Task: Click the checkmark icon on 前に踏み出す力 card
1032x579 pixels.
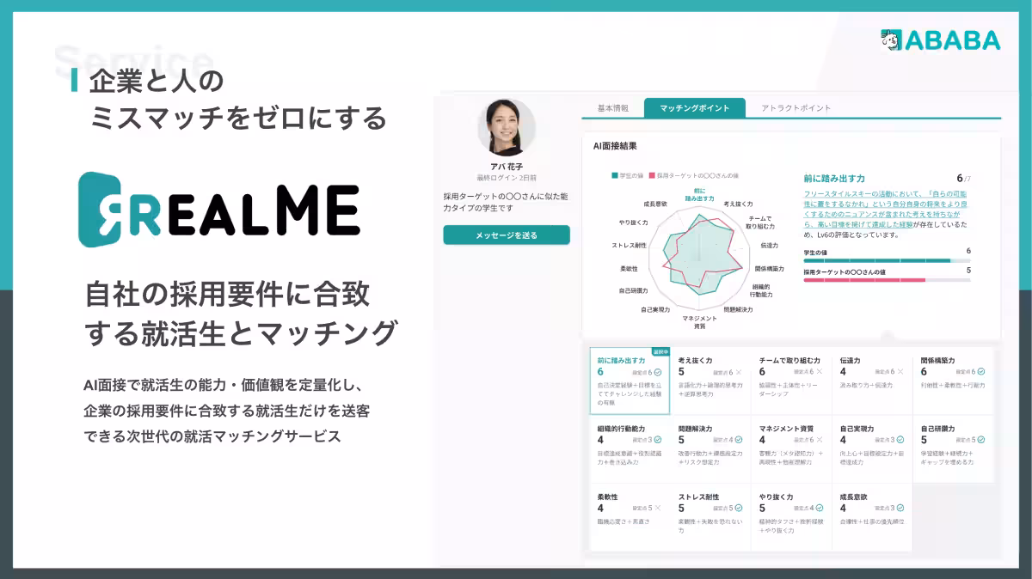Action: (x=658, y=373)
